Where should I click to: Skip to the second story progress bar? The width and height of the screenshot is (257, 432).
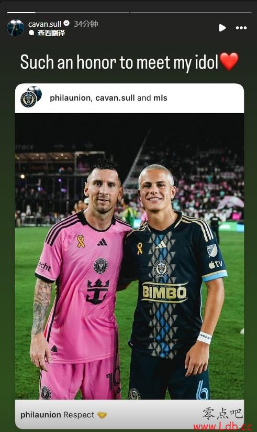pos(191,13)
